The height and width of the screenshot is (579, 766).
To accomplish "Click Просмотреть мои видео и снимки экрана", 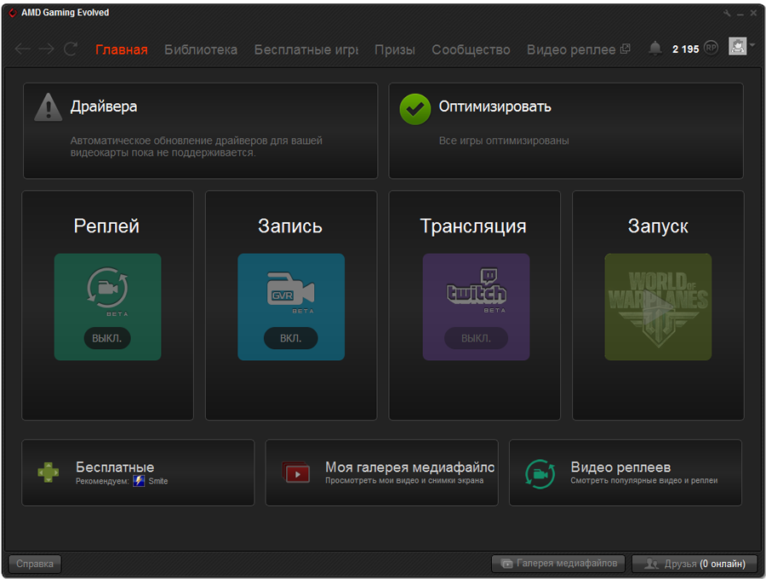I will [404, 481].
